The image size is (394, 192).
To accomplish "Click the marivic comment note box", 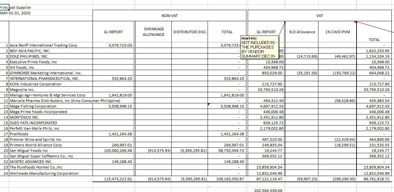I will 260,48.
